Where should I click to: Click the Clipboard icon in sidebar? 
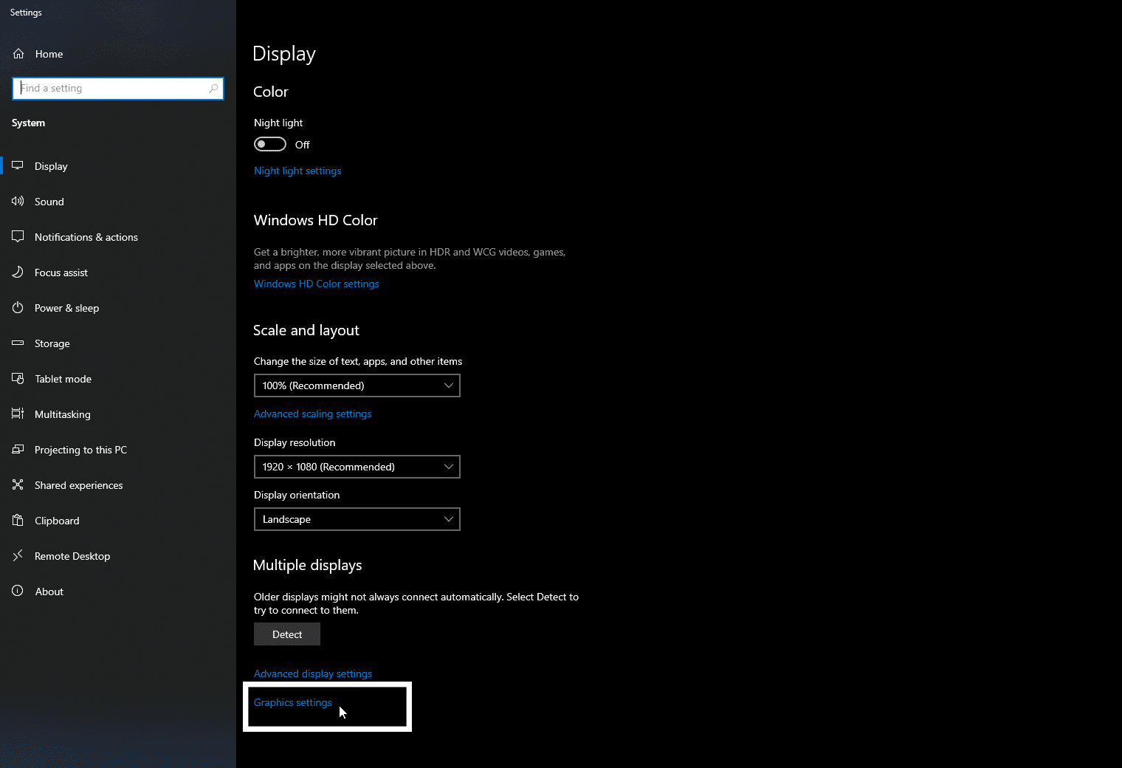click(x=18, y=521)
